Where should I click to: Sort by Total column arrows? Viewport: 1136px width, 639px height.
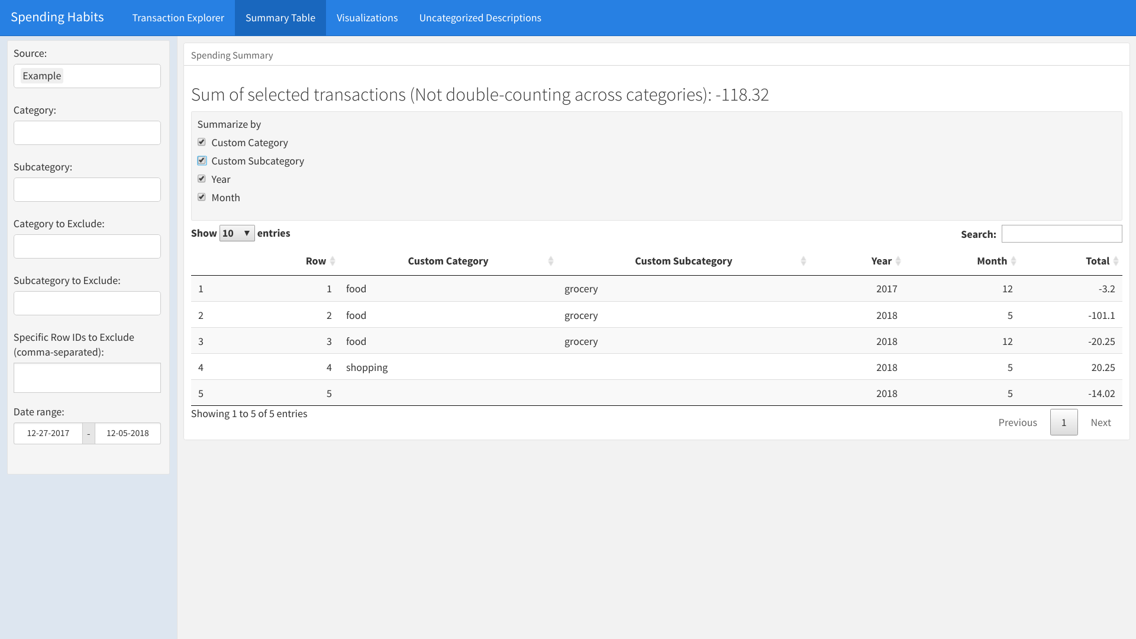pos(1116,261)
